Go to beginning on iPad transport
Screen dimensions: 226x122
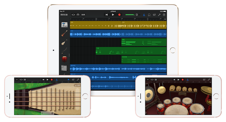pos(106,15)
